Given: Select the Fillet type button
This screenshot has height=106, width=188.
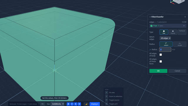Looking at the screenshot, I should click(x=164, y=32).
